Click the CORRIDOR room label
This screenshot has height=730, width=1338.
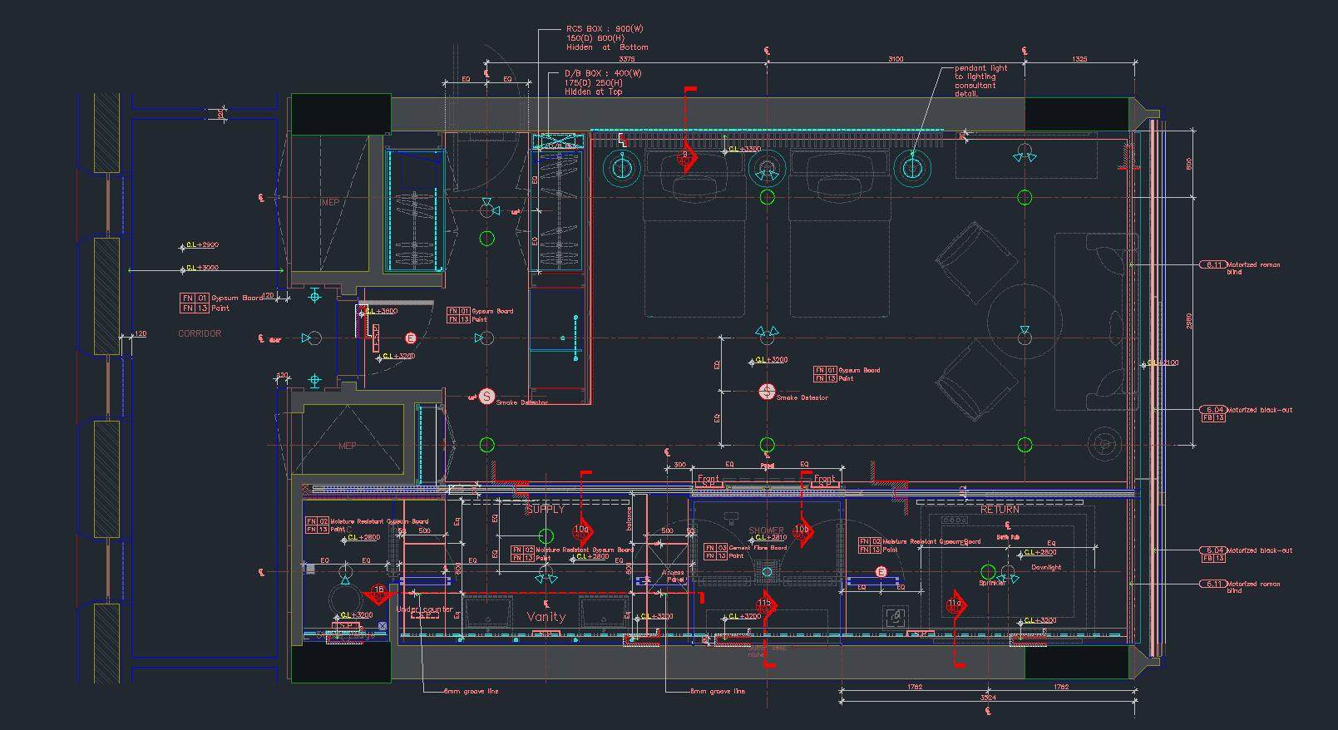[200, 333]
